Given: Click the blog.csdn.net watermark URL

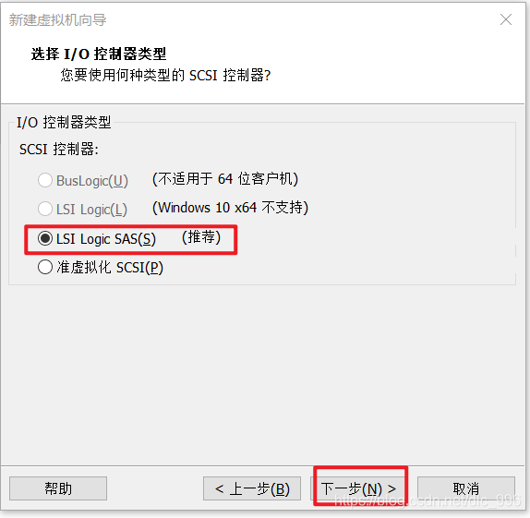Looking at the screenshot, I should tap(428, 500).
